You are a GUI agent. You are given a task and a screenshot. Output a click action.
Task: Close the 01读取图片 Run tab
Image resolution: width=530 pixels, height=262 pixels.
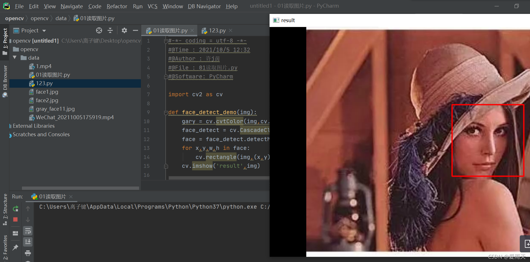(x=71, y=196)
